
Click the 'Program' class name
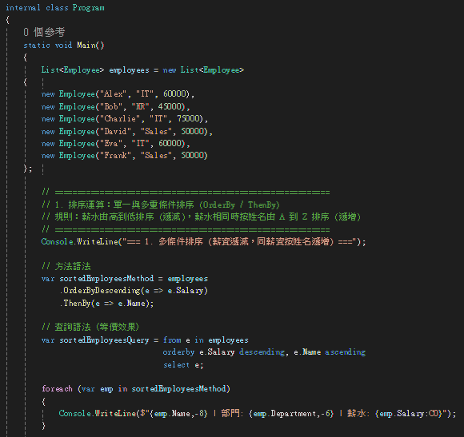[x=89, y=8]
